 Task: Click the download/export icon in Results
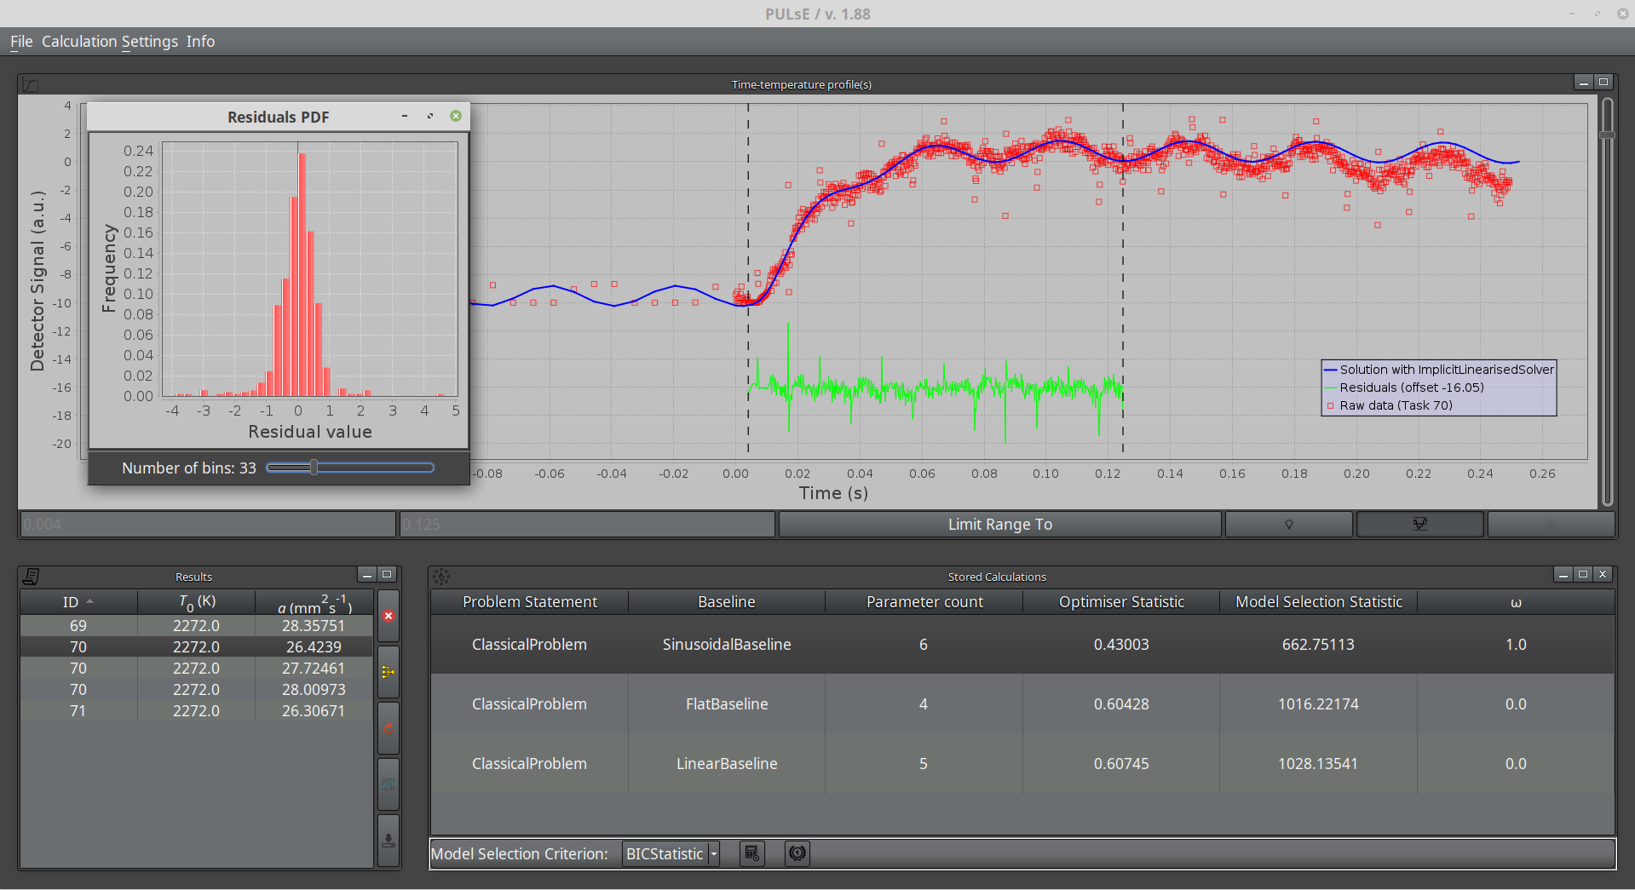click(x=389, y=841)
